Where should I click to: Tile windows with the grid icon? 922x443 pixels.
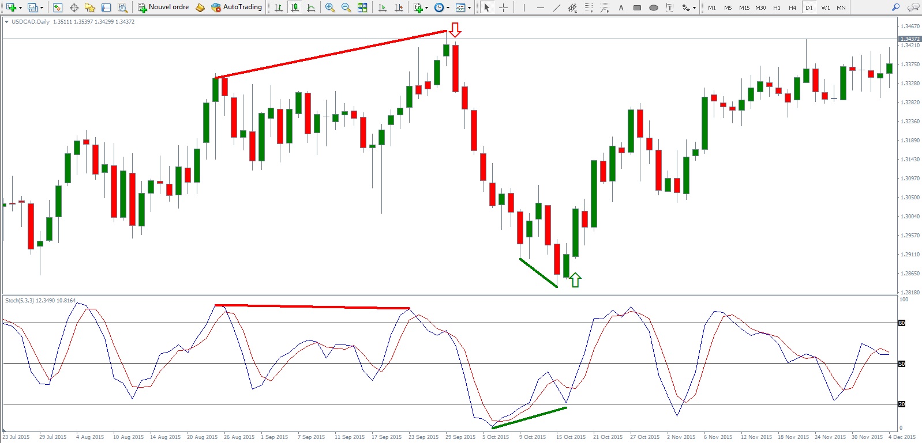tap(362, 7)
